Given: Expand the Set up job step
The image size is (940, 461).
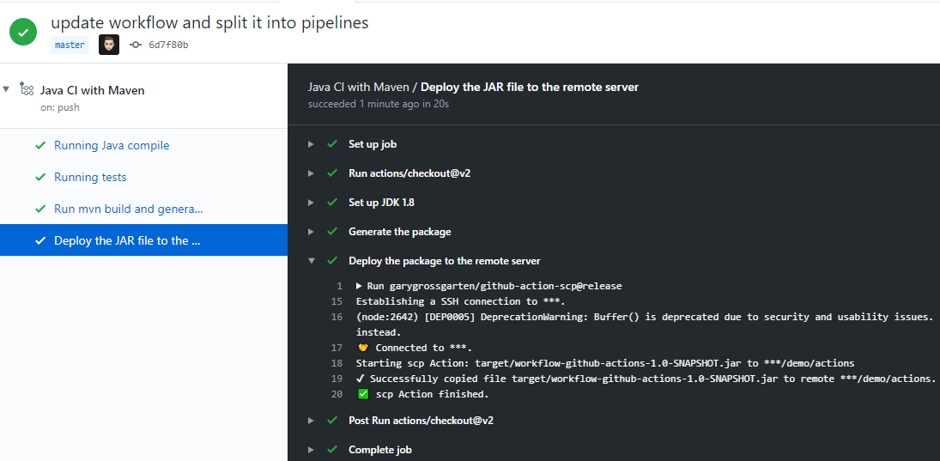Looking at the screenshot, I should pos(311,144).
